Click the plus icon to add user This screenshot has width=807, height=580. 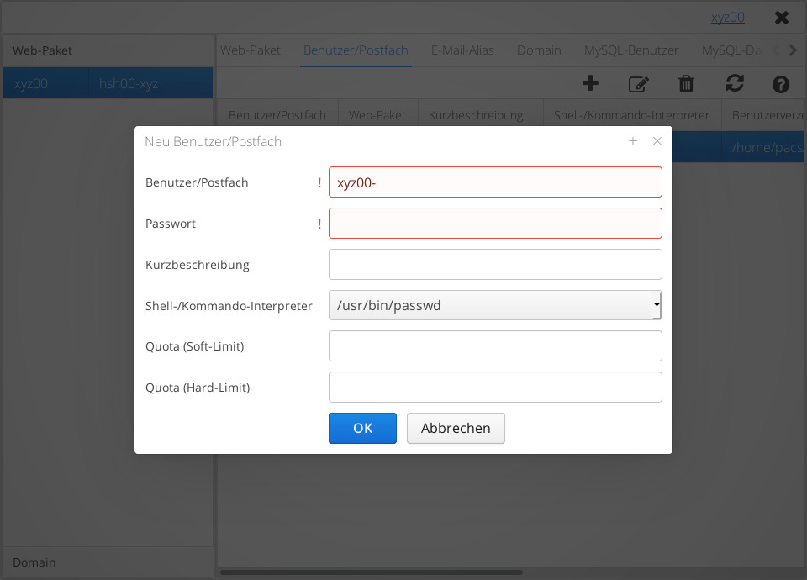(x=590, y=83)
